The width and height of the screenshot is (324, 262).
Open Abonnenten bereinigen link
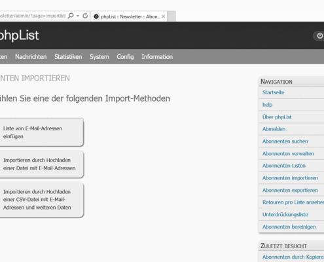[x=289, y=227]
